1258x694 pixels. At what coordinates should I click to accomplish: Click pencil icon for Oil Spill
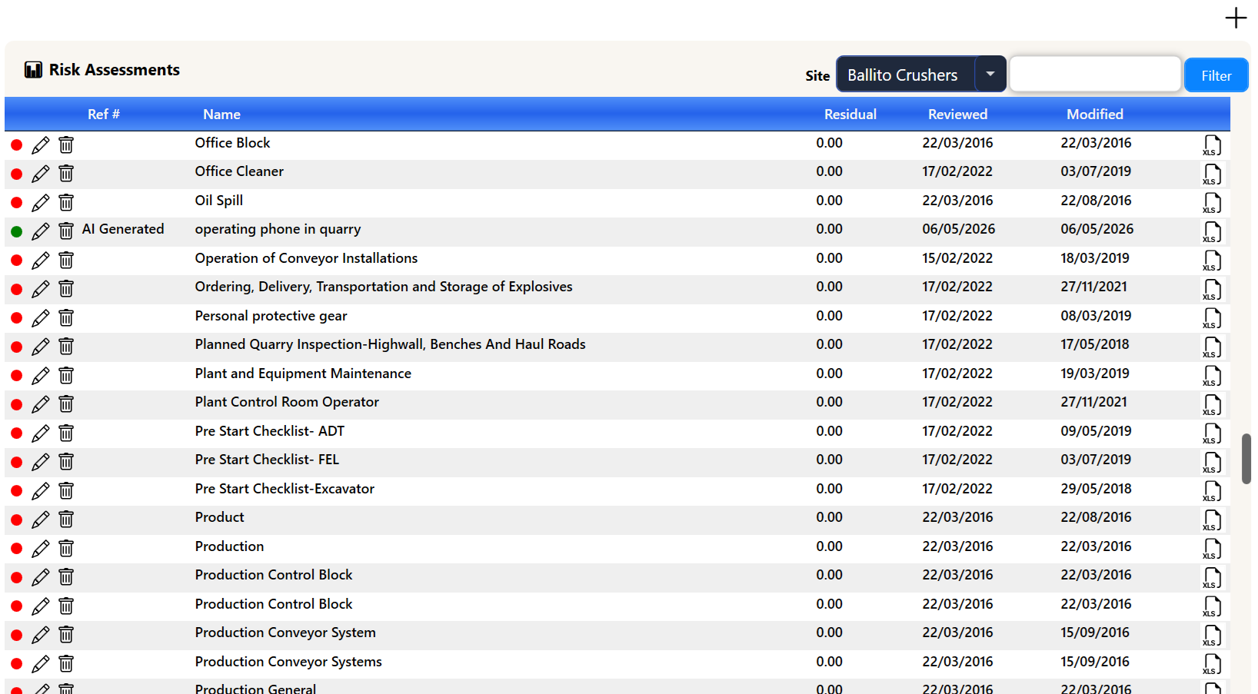pos(41,202)
